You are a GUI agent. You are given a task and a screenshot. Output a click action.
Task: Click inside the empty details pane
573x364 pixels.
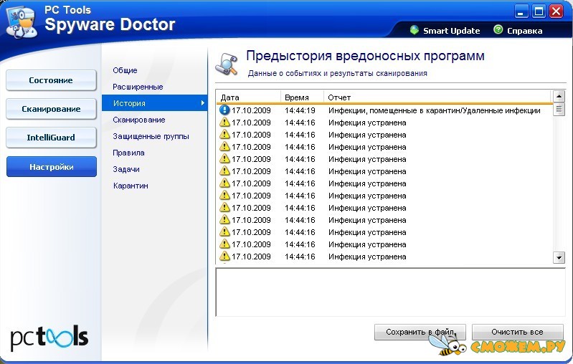coord(390,292)
